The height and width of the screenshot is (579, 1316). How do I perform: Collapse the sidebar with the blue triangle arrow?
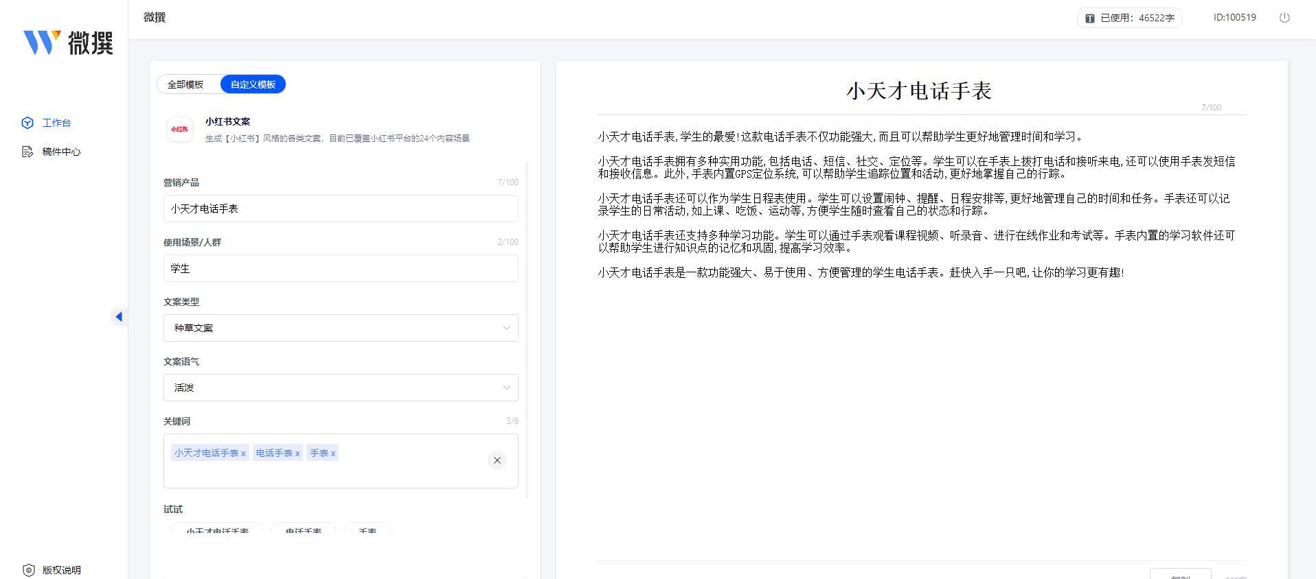(119, 316)
